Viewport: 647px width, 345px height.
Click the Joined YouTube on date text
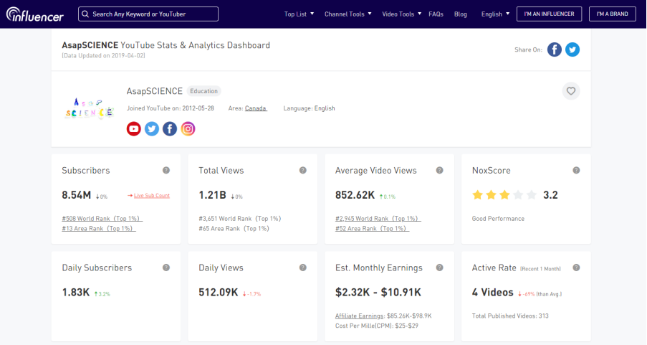[170, 108]
